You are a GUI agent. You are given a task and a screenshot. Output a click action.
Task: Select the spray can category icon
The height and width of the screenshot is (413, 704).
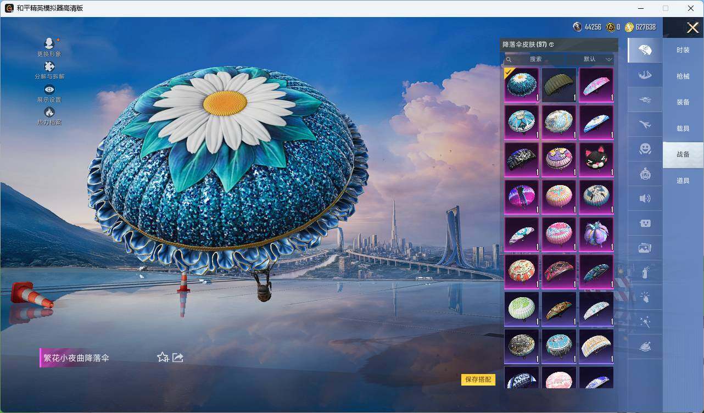pos(645,272)
